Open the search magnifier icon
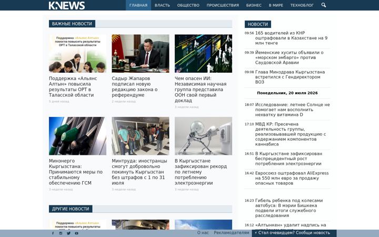 323,5
